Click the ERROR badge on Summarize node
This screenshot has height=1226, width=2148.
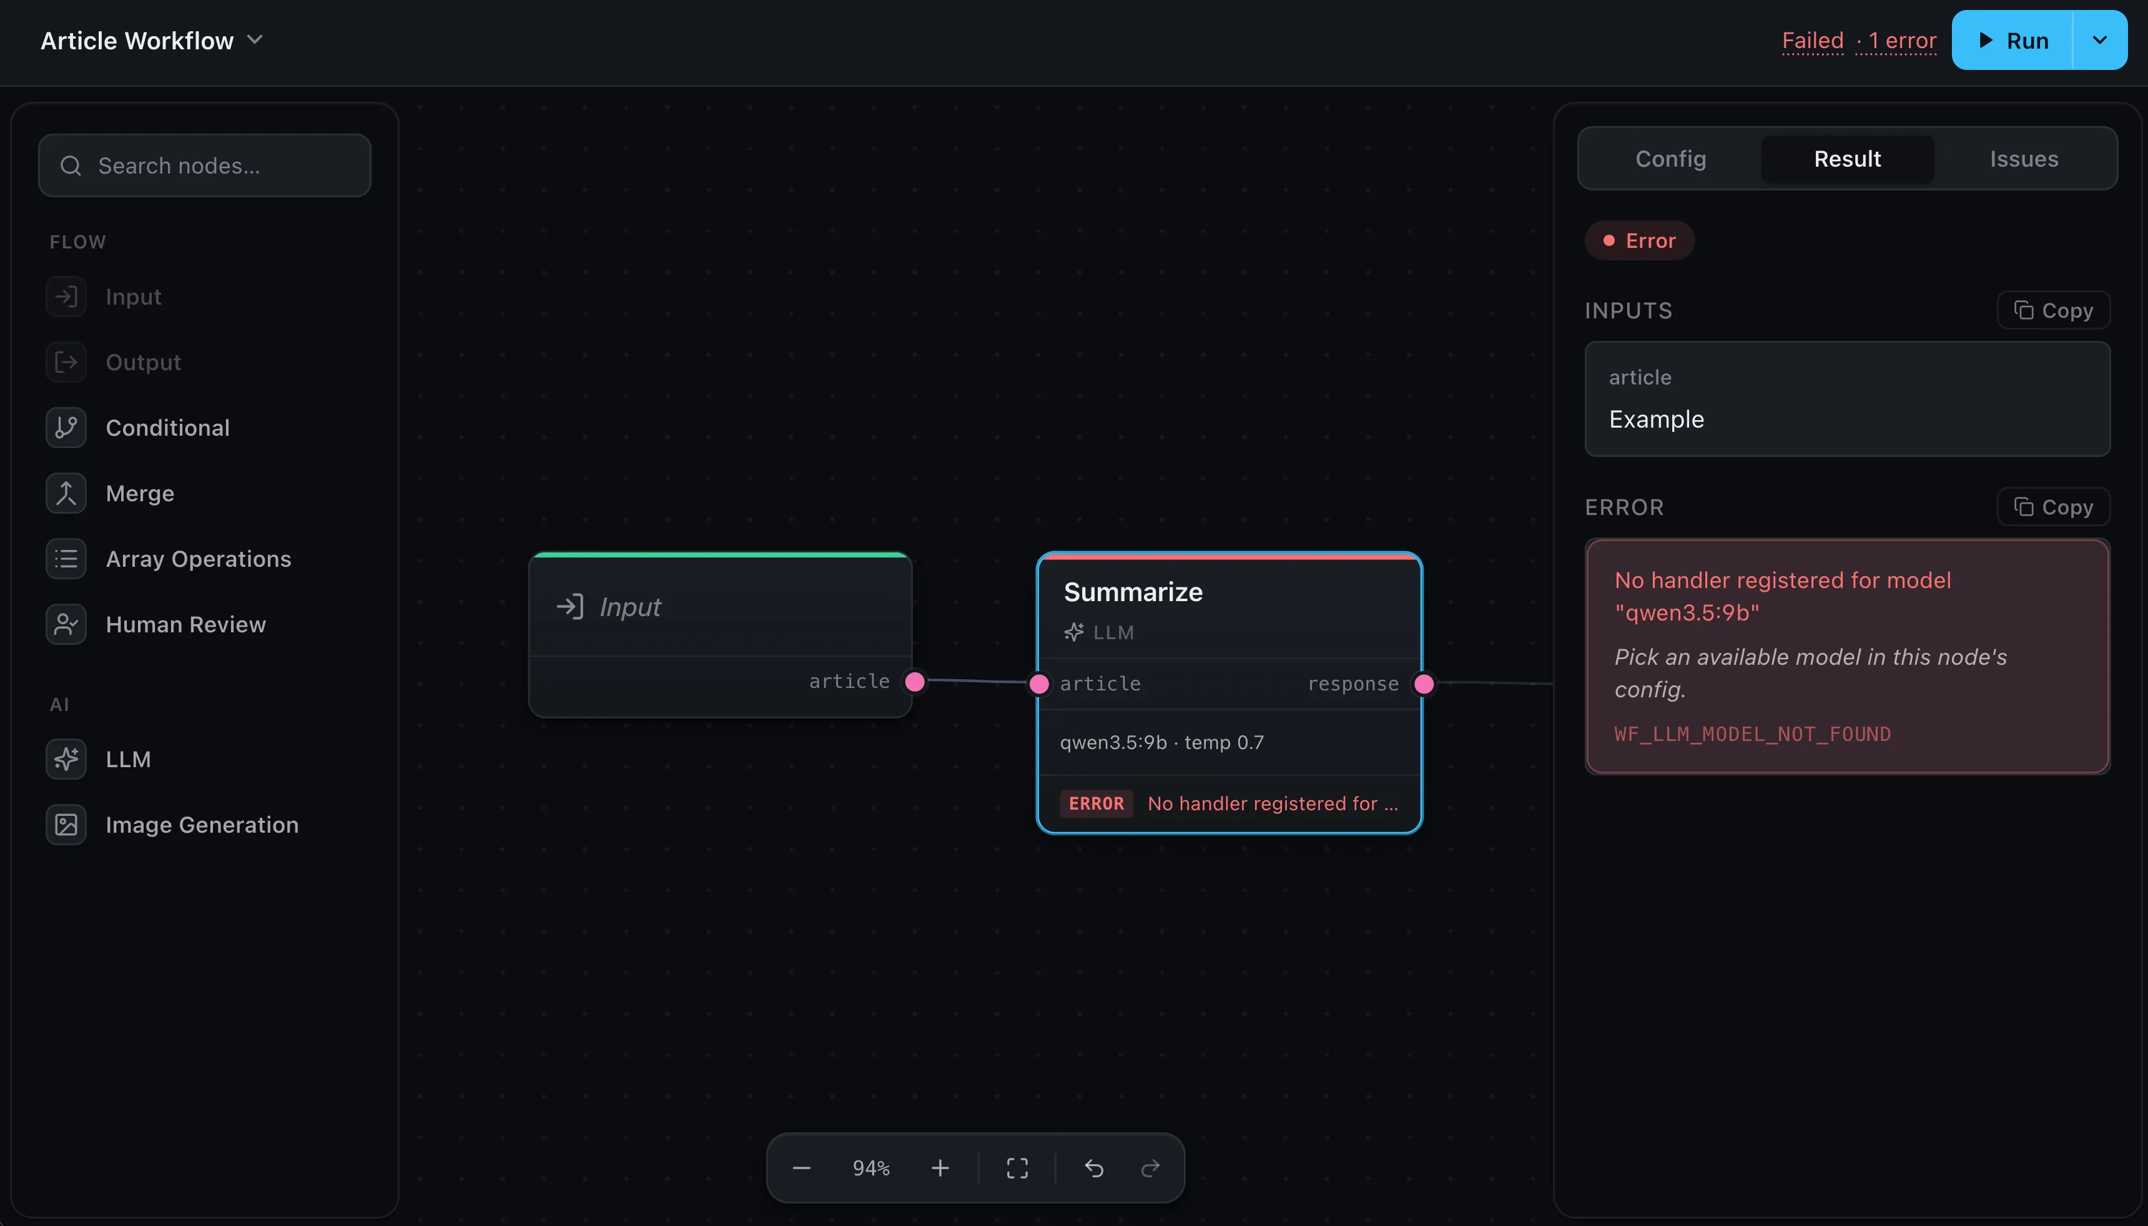pyautogui.click(x=1096, y=803)
